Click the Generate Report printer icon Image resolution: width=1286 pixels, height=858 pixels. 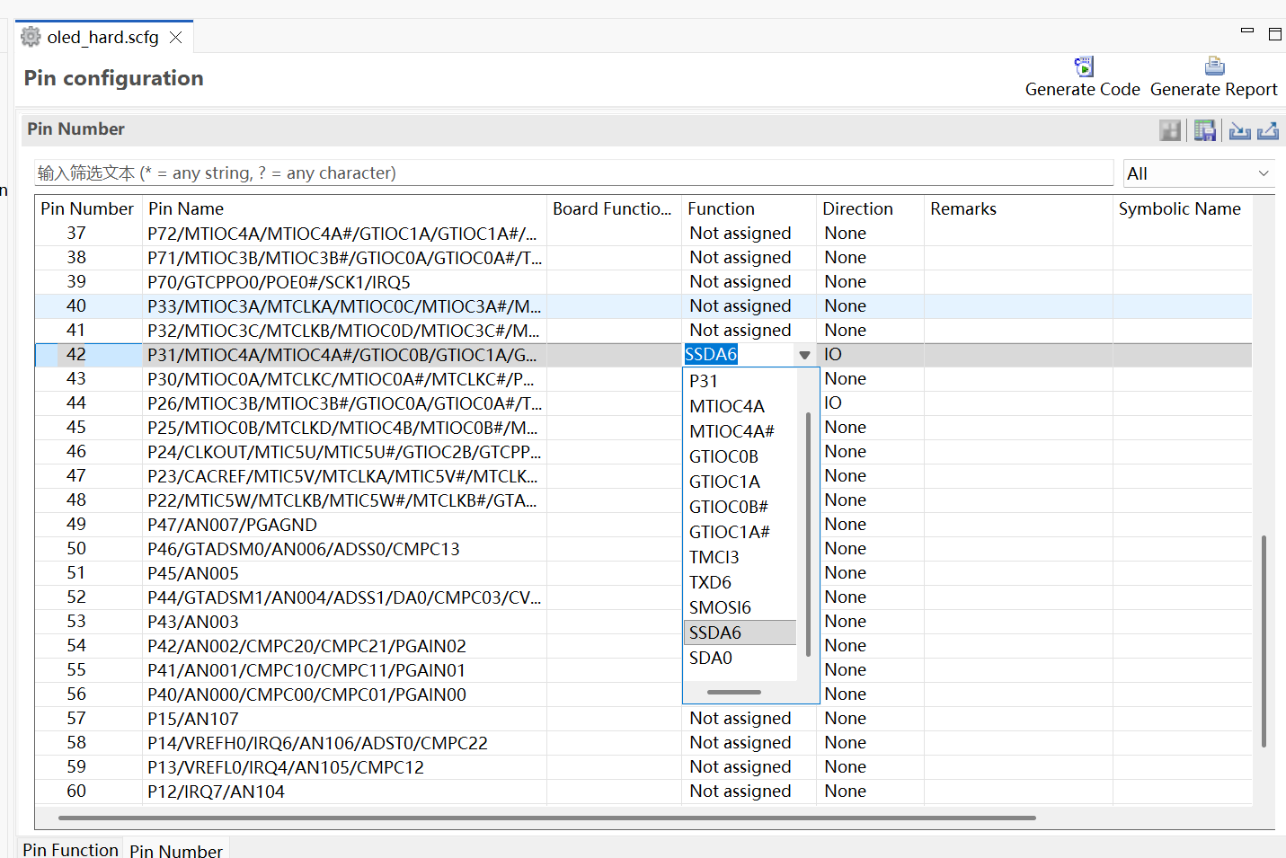pos(1214,66)
